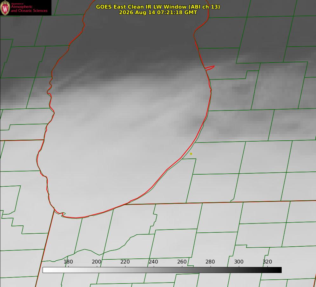Select the GOES East Clean IR title
This screenshot has width=316, height=287.
(x=158, y=7)
